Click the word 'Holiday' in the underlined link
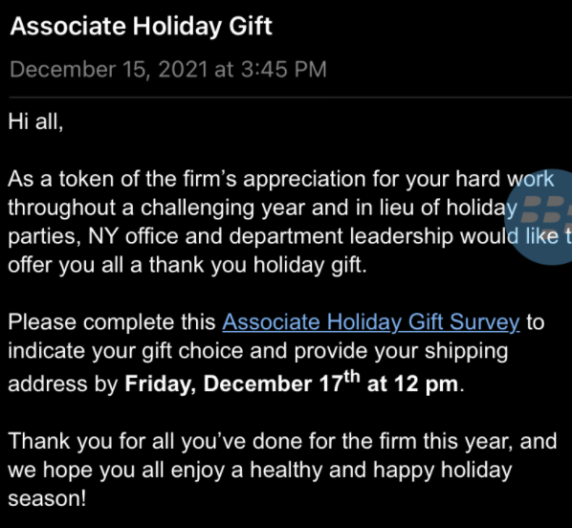The width and height of the screenshot is (572, 528). (363, 323)
